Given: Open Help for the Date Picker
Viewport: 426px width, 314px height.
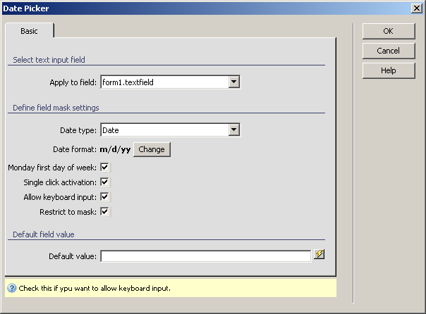Looking at the screenshot, I should click(388, 70).
